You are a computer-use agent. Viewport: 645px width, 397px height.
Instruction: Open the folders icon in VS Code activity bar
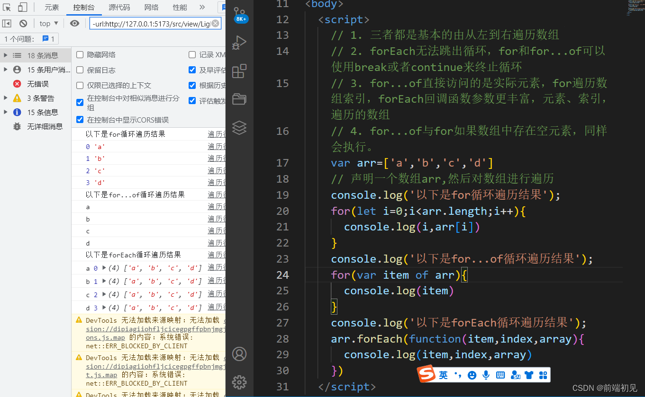coord(239,99)
